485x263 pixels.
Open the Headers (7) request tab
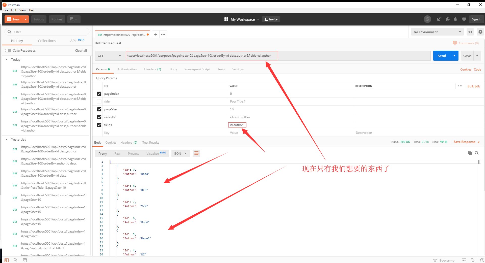[152, 69]
